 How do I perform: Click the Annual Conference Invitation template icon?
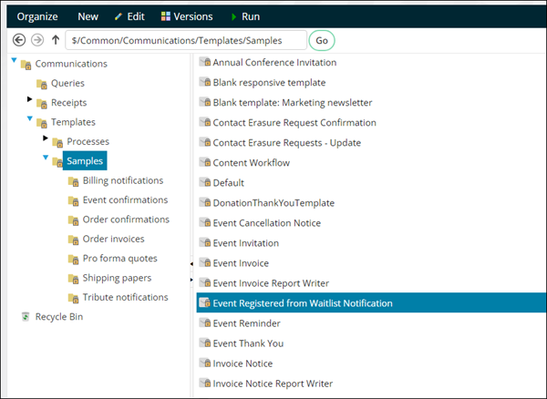205,62
